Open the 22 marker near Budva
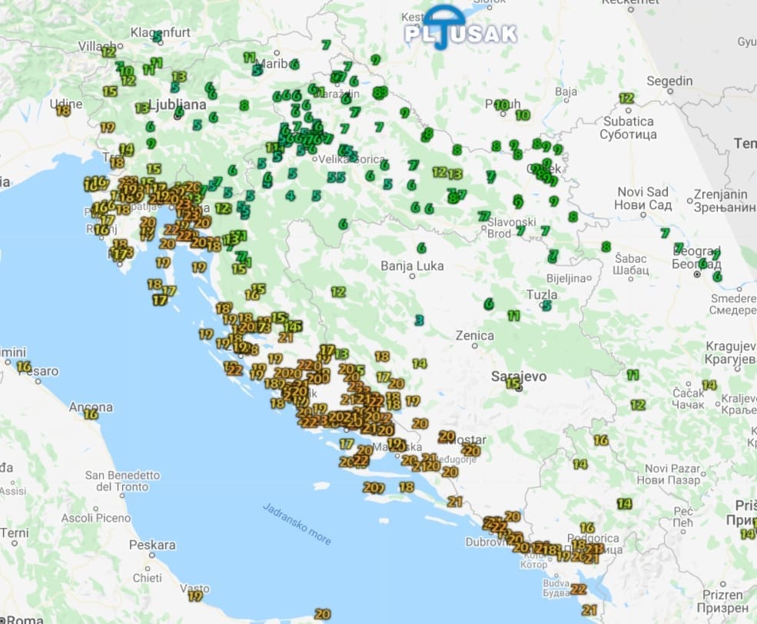The height and width of the screenshot is (624, 757). (579, 589)
